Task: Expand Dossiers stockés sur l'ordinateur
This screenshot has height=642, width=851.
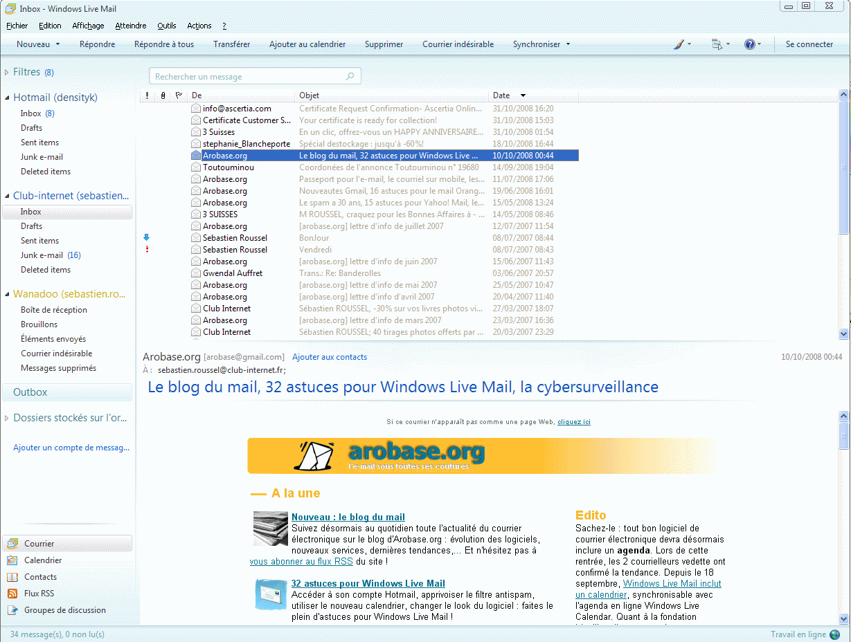Action: pos(7,418)
